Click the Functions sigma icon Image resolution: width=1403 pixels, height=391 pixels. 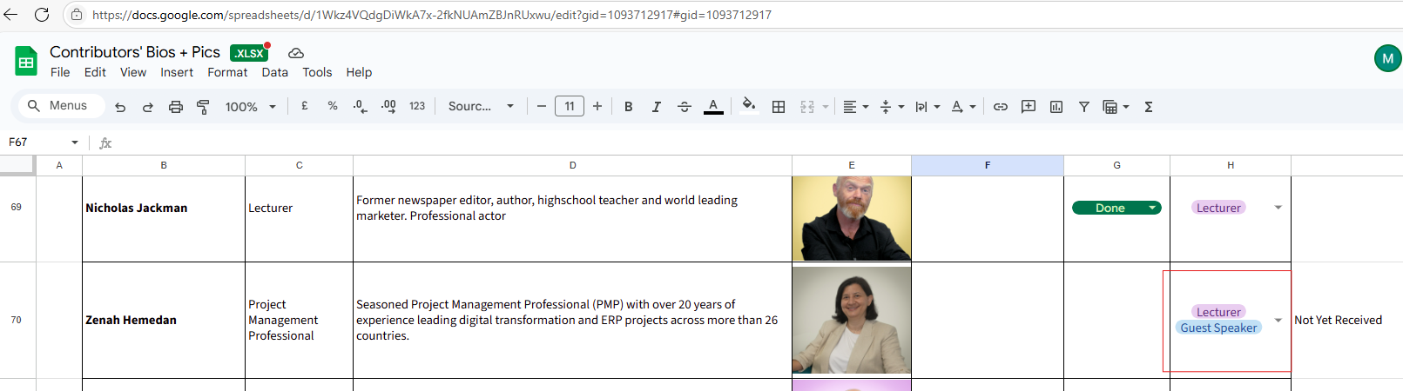click(1149, 107)
